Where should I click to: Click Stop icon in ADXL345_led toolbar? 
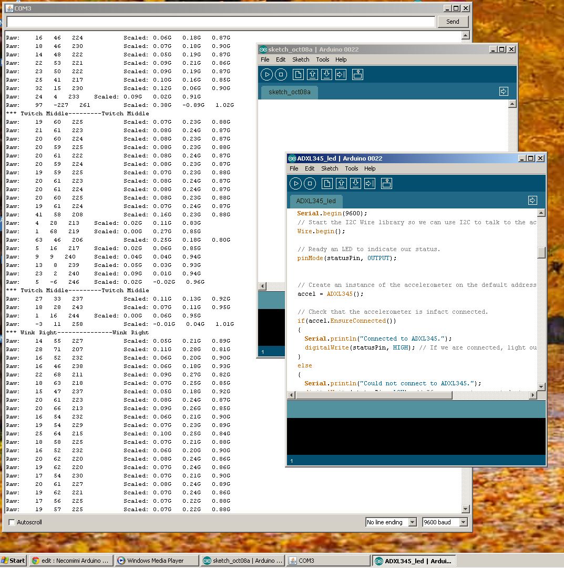(310, 184)
